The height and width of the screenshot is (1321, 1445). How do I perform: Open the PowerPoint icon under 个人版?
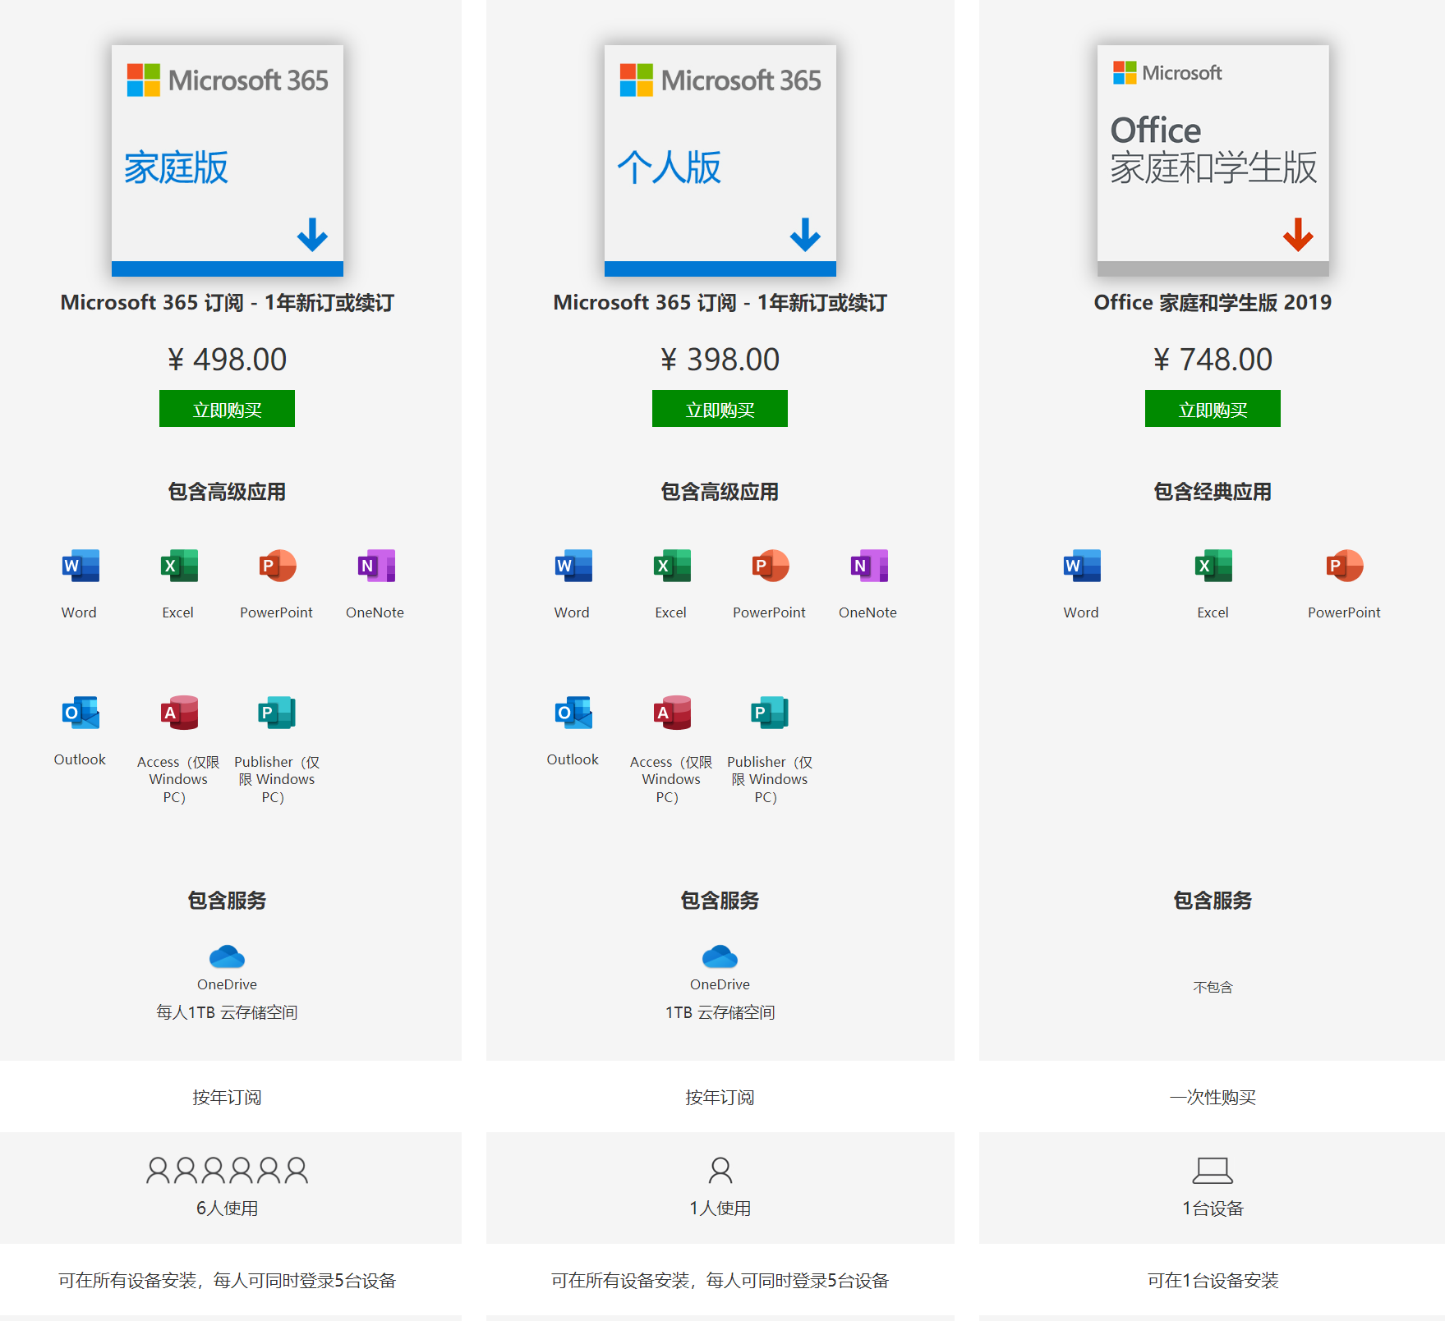point(769,566)
